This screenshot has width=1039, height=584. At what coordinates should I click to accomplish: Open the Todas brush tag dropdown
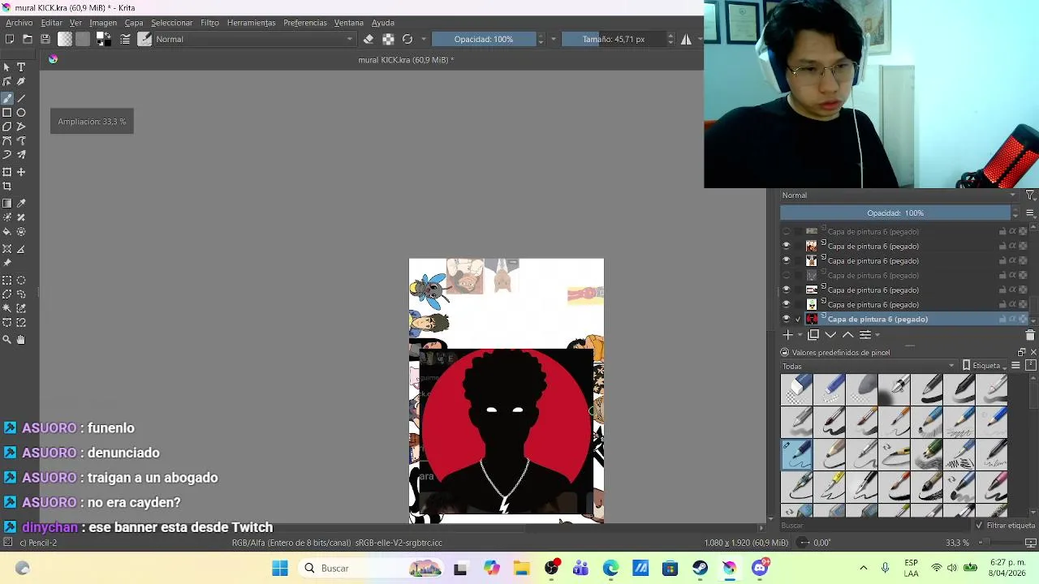click(x=869, y=366)
